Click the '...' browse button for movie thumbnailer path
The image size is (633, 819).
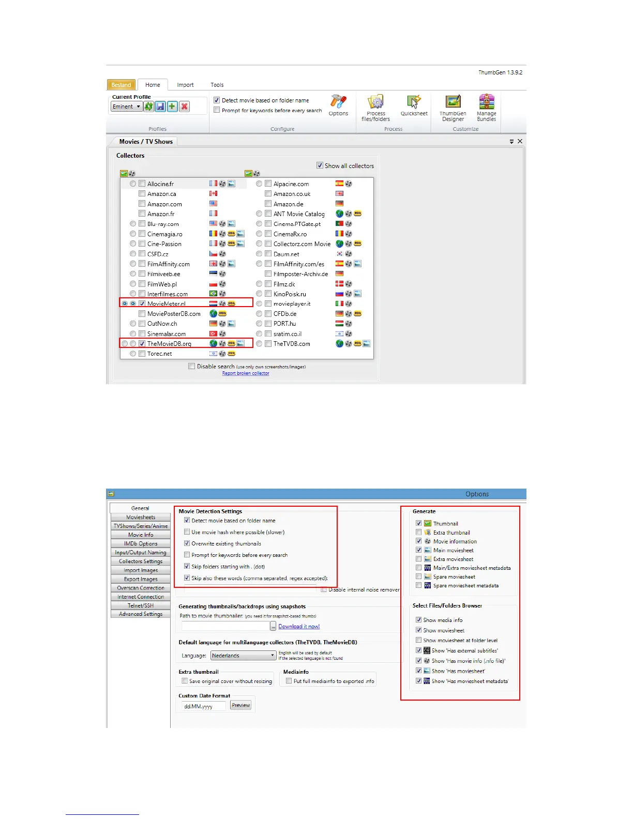coord(273,626)
